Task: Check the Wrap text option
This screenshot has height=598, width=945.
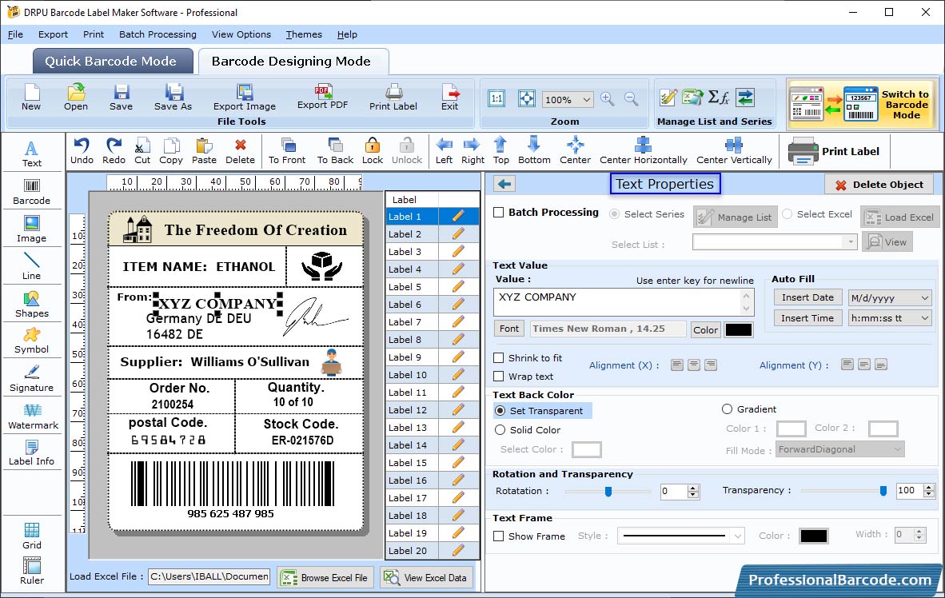Action: click(x=499, y=377)
